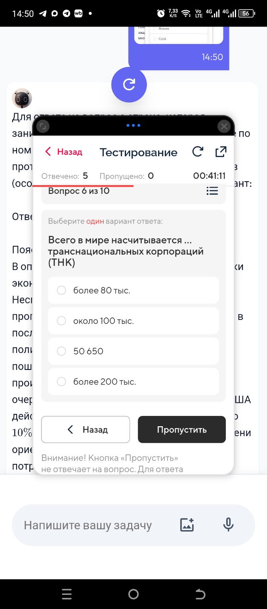The width and height of the screenshot is (267, 609).
Task: Tap the 'Пропустить' button
Action: pyautogui.click(x=181, y=429)
